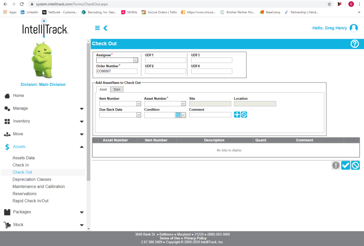Switch to the Asset tab

pos(103,89)
